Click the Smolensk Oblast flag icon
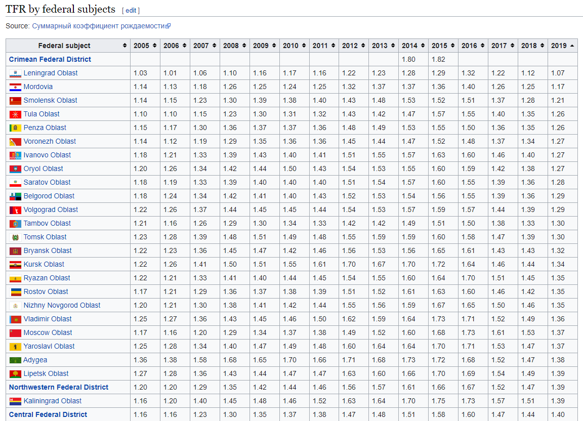Screen dimensions: 583x421 [x=15, y=101]
